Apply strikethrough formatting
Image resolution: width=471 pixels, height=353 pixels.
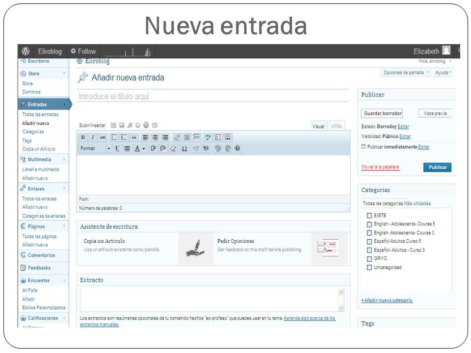tap(103, 137)
